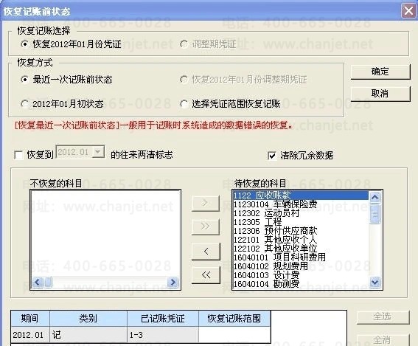Uncheck 清除冗余数据 checkbox
Image resolution: width=418 pixels, height=346 pixels.
(271, 155)
